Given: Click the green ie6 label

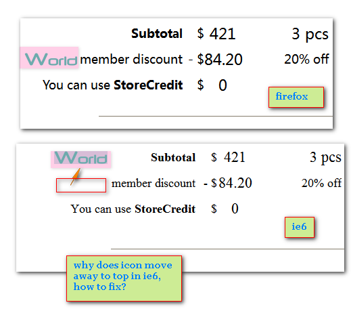Looking at the screenshot, I should 300,227.
